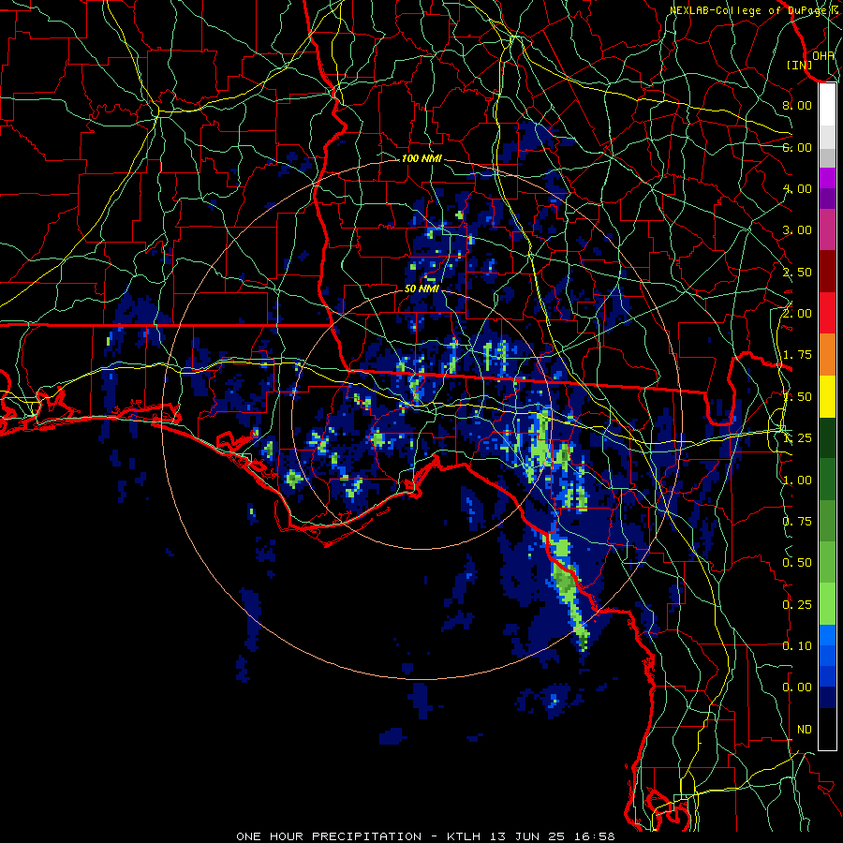Select the 8.00 legend value
The height and width of the screenshot is (843, 843).
[797, 105]
